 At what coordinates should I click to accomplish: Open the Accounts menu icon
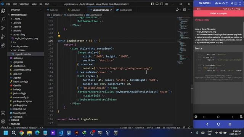tap(3, 113)
